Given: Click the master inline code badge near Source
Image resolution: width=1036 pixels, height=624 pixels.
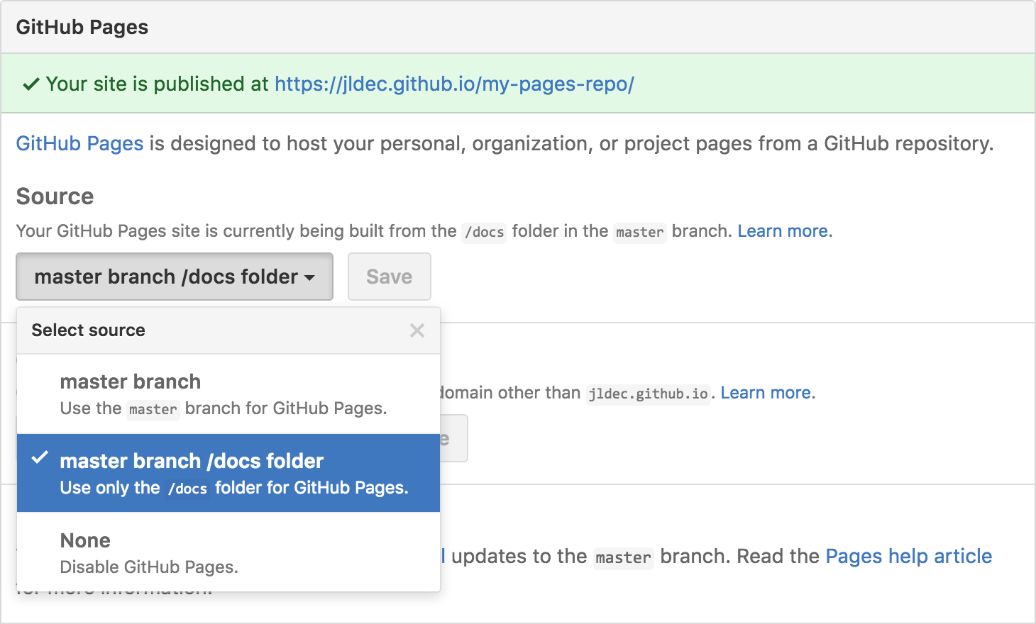Looking at the screenshot, I should pos(639,232).
